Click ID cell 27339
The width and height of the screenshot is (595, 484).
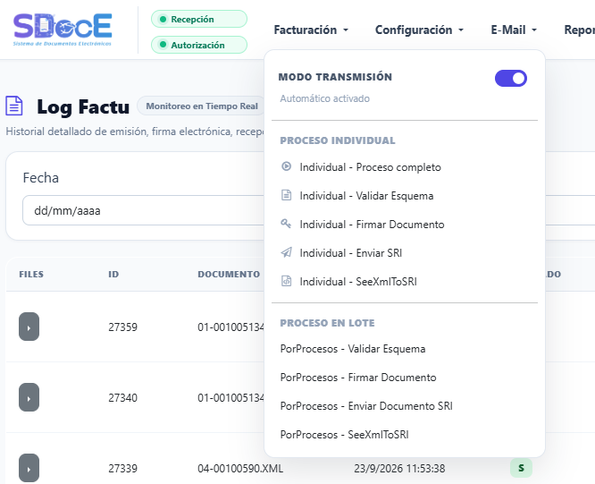point(122,468)
